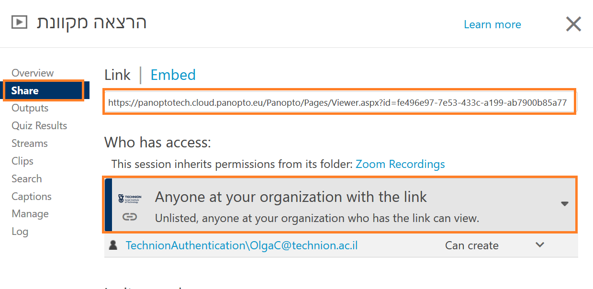Click the Technion logo in access row
593x289 pixels.
click(x=129, y=199)
